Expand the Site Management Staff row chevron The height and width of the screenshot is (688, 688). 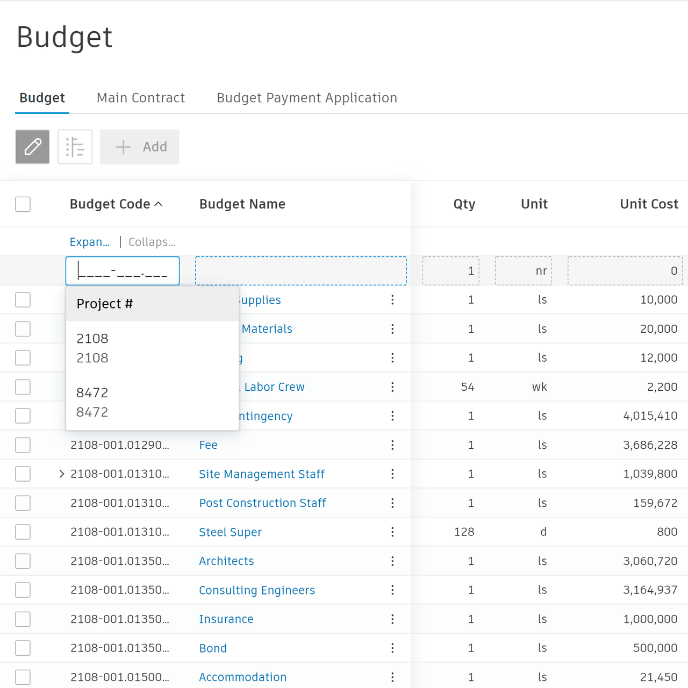coord(61,474)
